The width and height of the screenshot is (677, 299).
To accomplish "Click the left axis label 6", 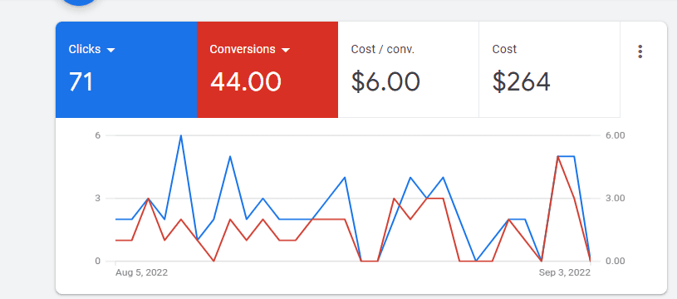I will tap(97, 135).
